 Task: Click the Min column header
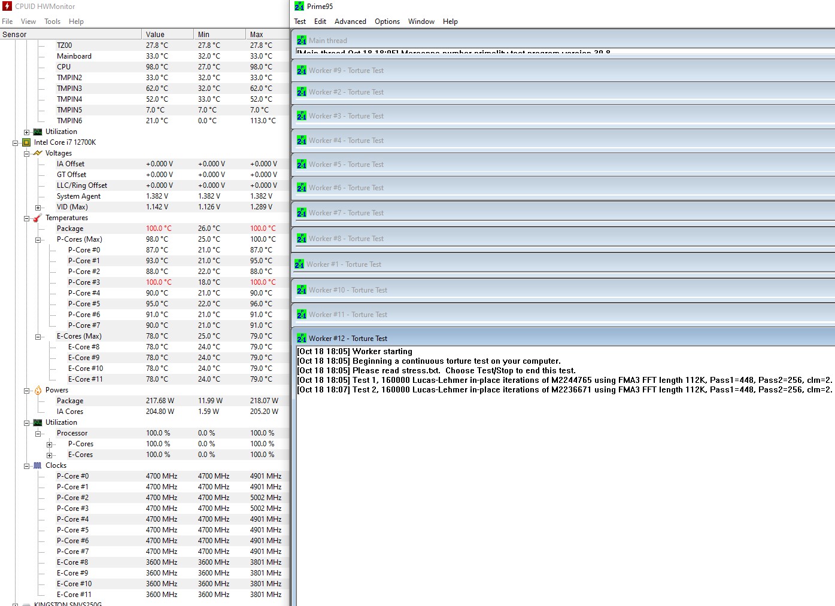click(220, 35)
